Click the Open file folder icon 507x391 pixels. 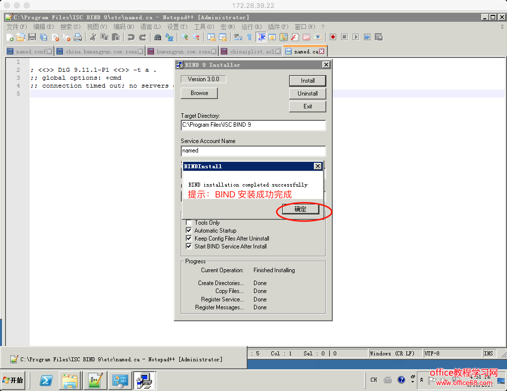[x=20, y=37]
